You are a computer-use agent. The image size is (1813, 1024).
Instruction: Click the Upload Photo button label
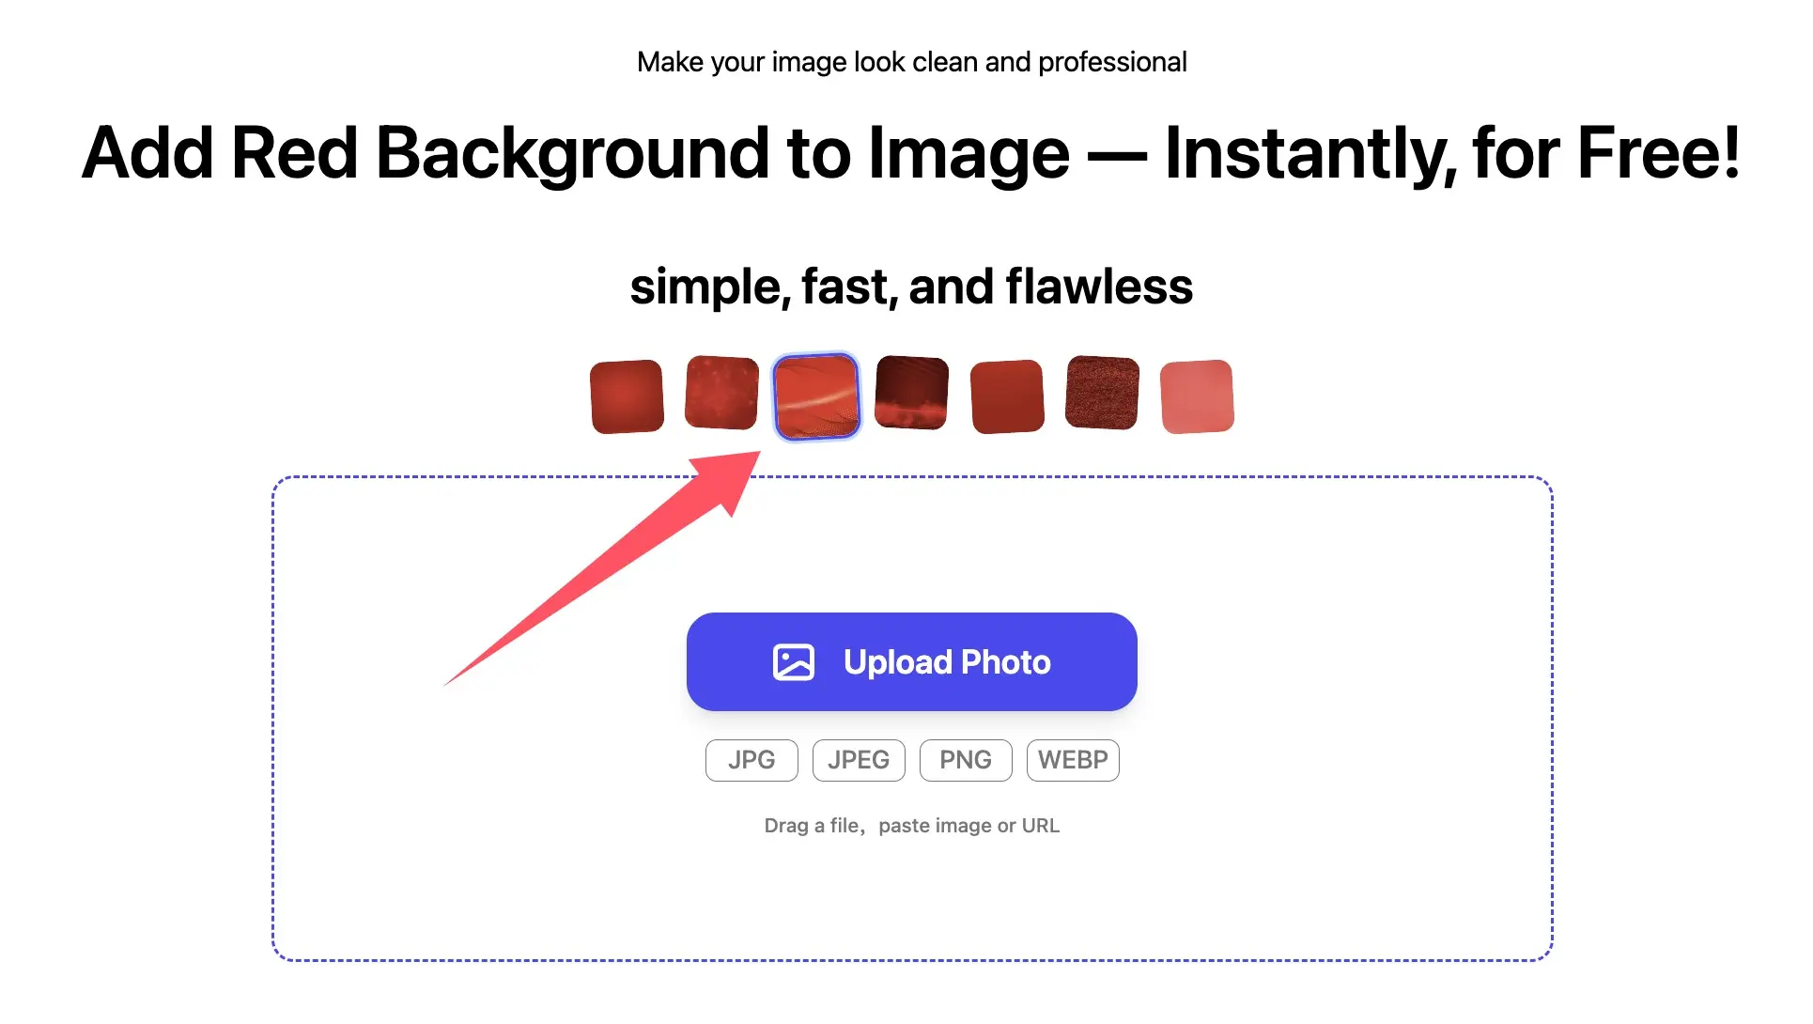click(x=947, y=662)
